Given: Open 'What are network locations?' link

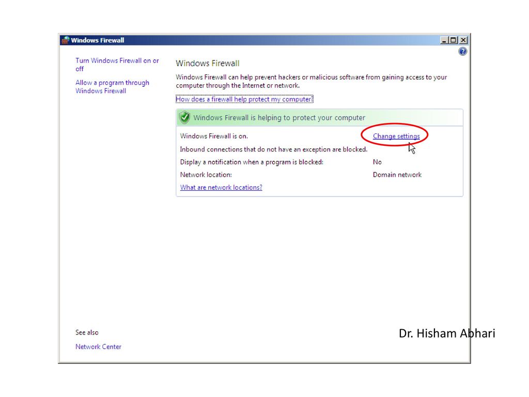Looking at the screenshot, I should pos(221,187).
